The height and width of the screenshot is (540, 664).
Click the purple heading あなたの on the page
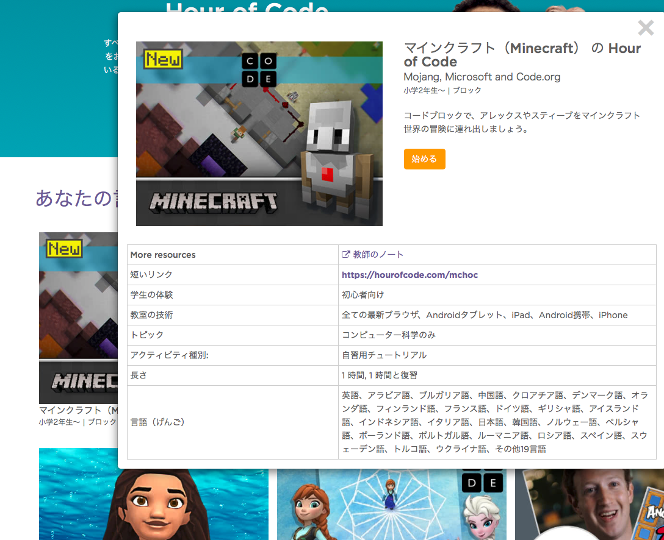coord(76,198)
